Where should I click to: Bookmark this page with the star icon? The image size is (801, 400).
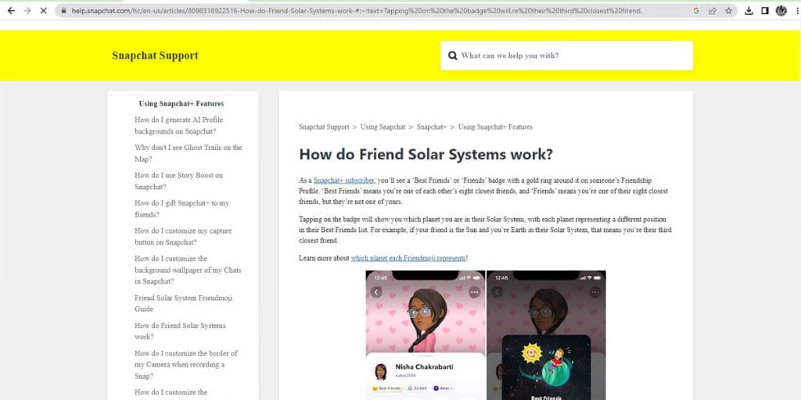coord(728,10)
